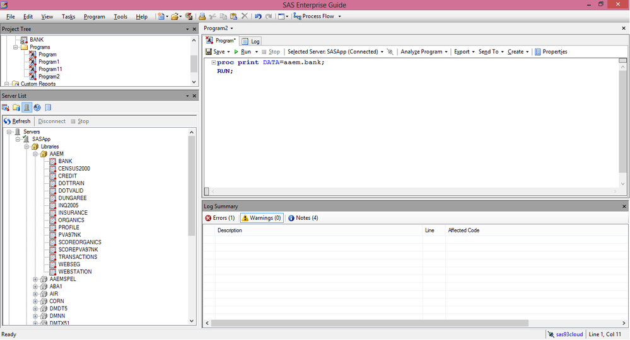Click the Open folder toolbar icon

point(175,16)
